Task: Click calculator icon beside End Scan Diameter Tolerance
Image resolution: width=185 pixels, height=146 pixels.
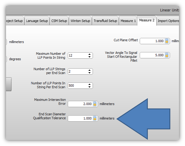Action: (95, 118)
